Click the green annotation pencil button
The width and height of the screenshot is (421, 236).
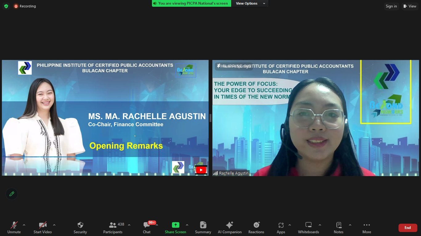pyautogui.click(x=12, y=194)
